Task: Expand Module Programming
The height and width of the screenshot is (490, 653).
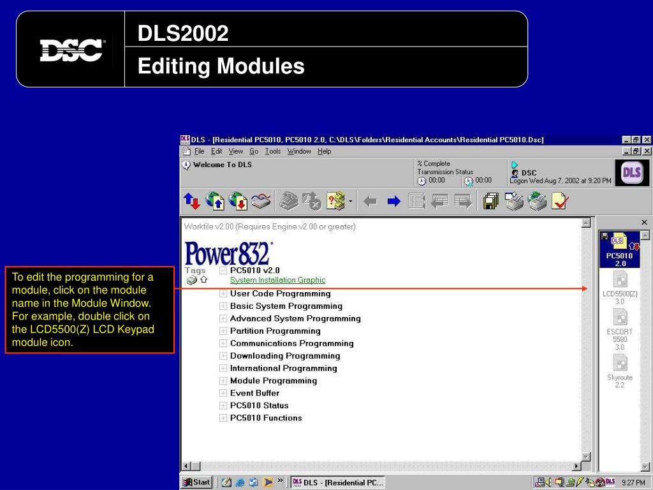Action: [x=223, y=381]
